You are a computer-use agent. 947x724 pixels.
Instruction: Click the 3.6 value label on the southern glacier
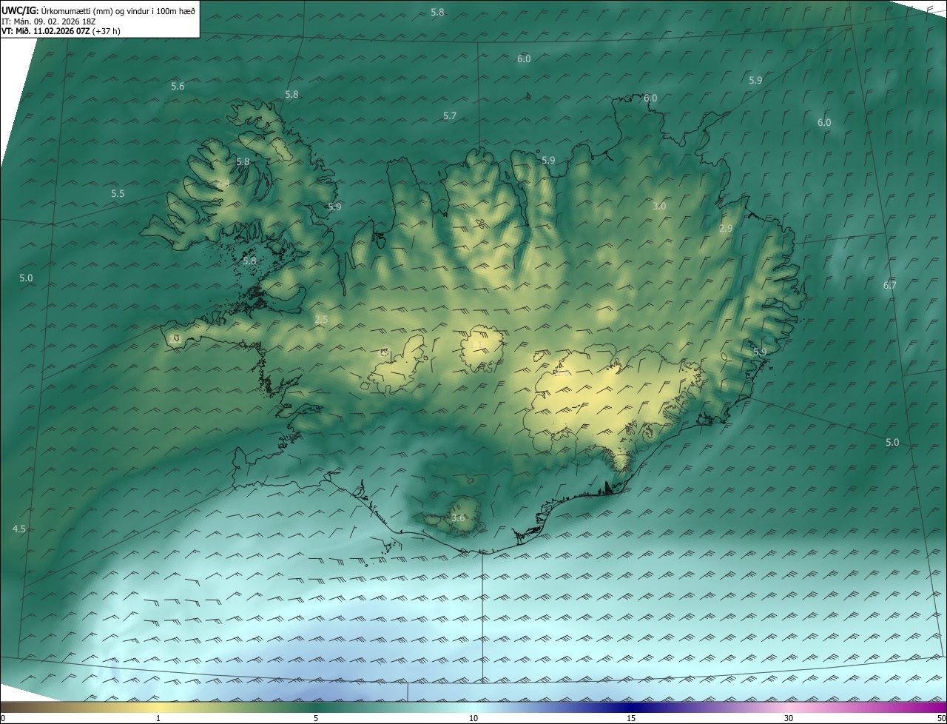tap(458, 518)
